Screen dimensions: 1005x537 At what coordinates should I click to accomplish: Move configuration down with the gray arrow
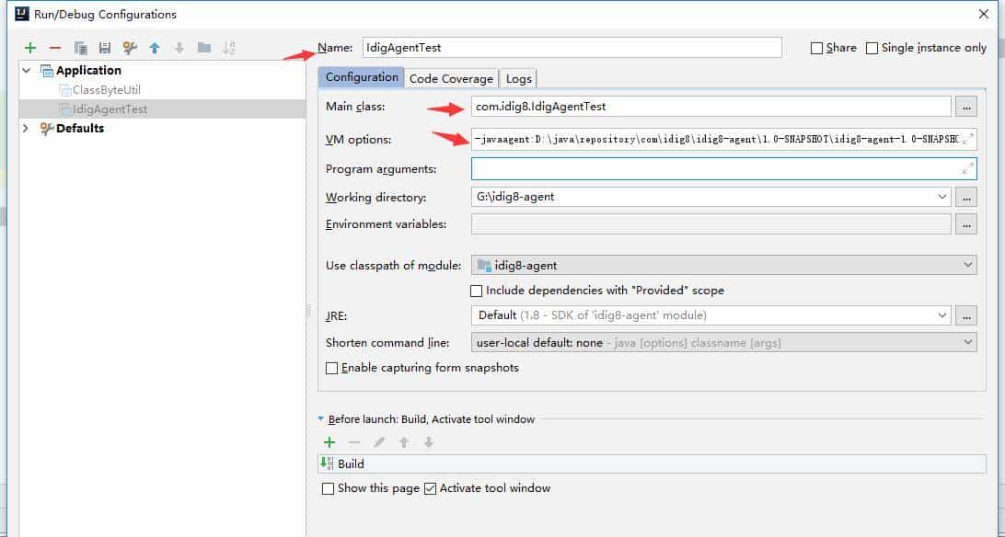click(179, 48)
